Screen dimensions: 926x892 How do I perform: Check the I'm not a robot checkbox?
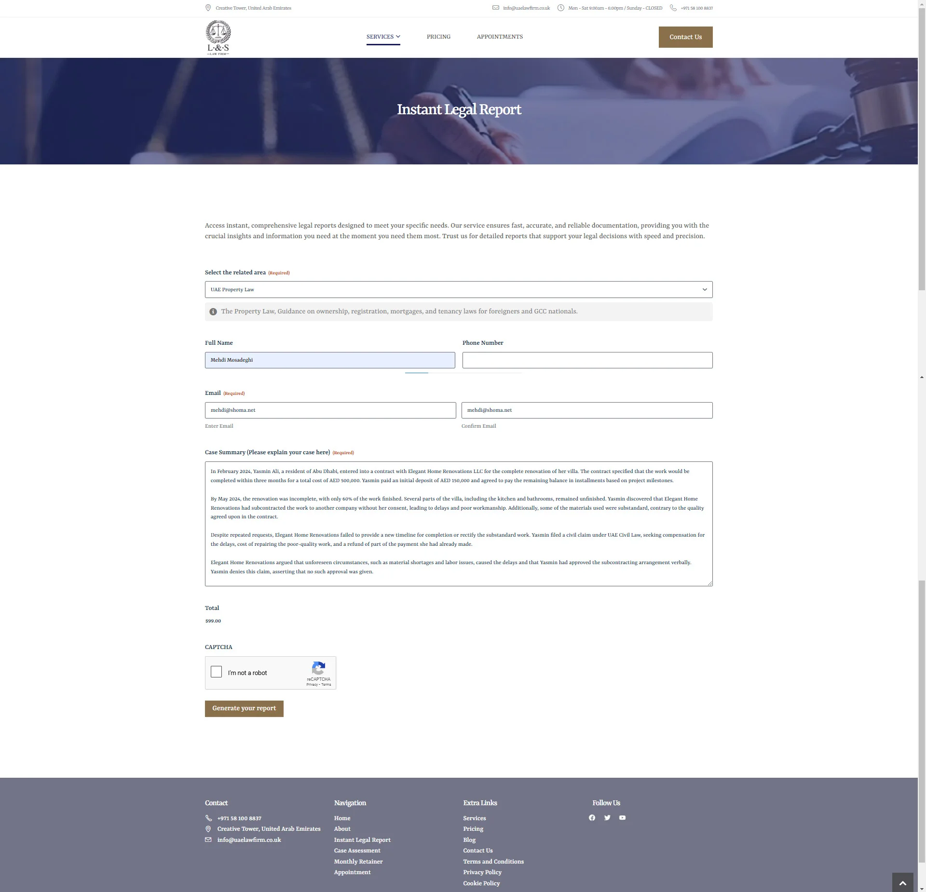click(216, 672)
